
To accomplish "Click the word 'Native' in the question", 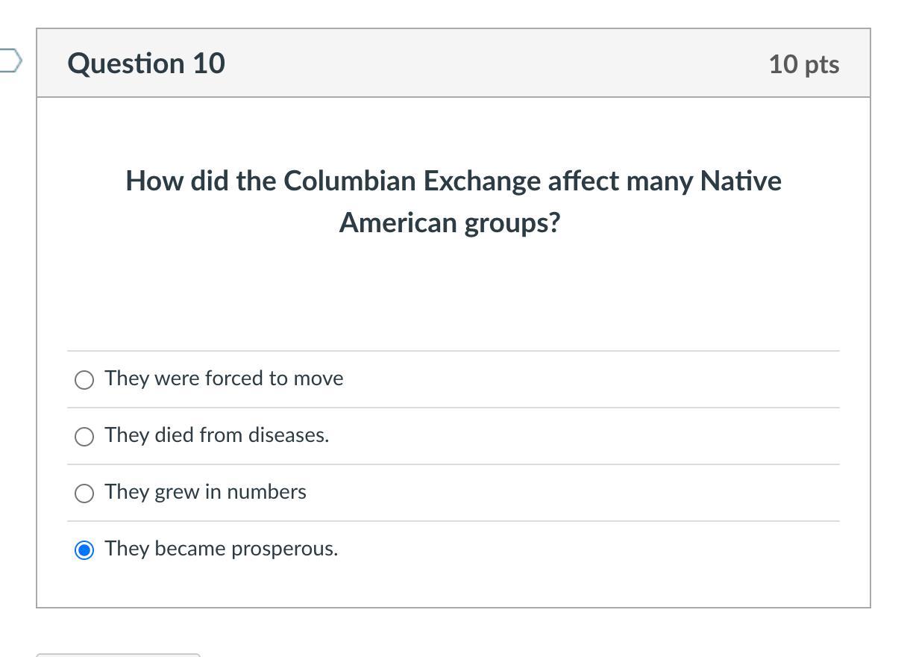I will (740, 181).
